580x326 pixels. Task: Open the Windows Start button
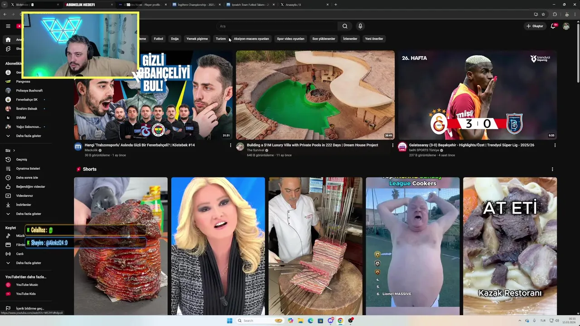[230, 321]
